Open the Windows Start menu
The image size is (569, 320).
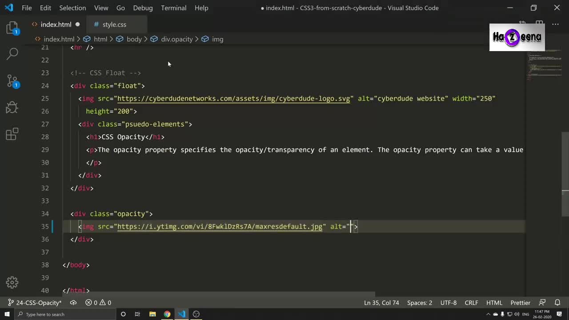[x=8, y=314]
